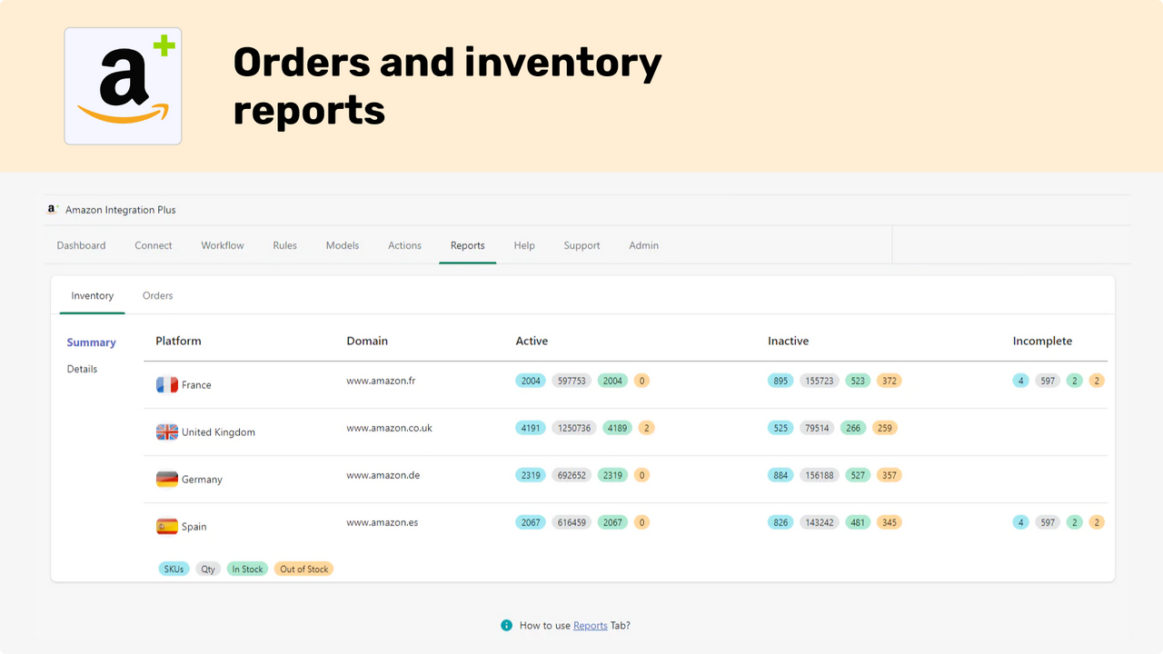This screenshot has height=654, width=1163.
Task: Click the SKUs legend badge
Action: [174, 568]
